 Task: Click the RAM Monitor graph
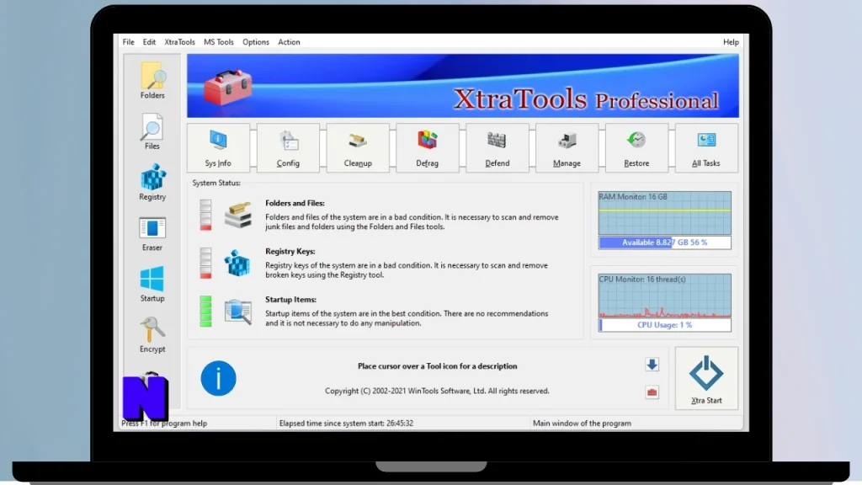665,213
